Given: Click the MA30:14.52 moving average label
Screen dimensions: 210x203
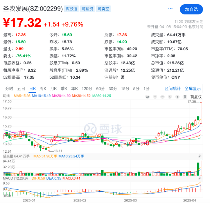Looking at the screenshot, I should (81, 96).
